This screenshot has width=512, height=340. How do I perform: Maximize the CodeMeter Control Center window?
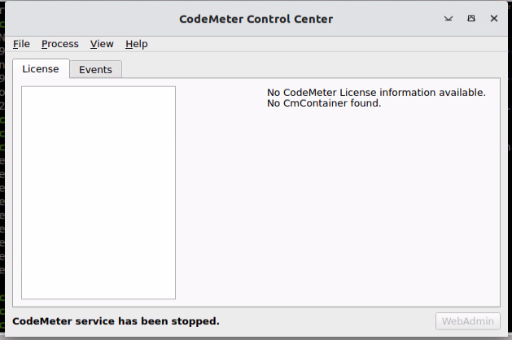pyautogui.click(x=471, y=19)
